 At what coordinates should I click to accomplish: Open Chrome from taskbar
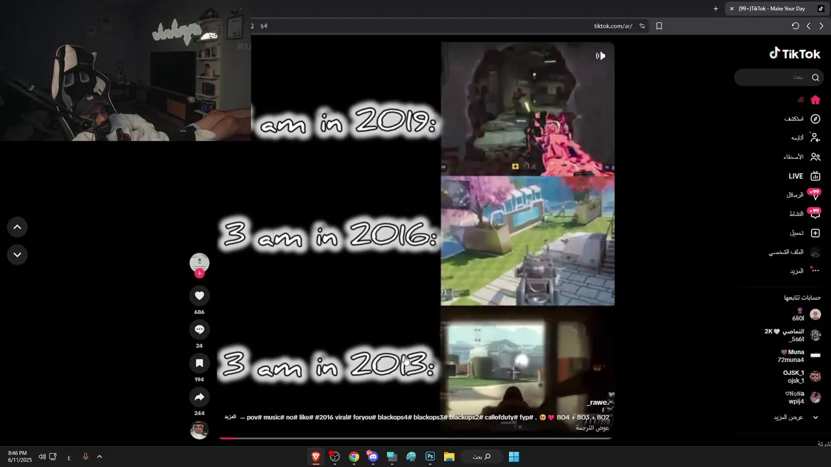pos(354,457)
